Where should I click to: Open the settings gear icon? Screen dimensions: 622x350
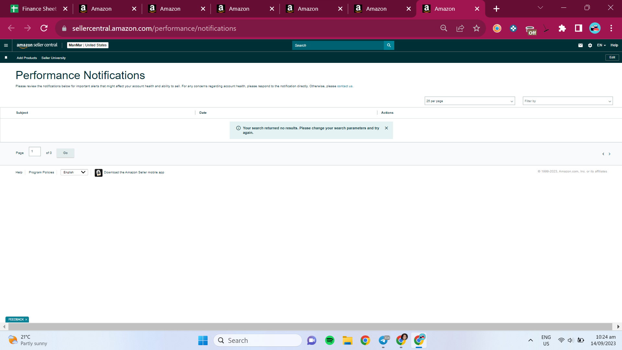(590, 45)
